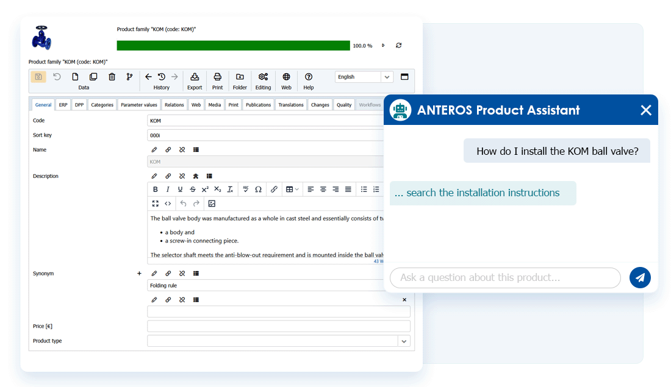Click the list icon in the Name row
Viewport: 671px width, 387px height.
coord(196,150)
